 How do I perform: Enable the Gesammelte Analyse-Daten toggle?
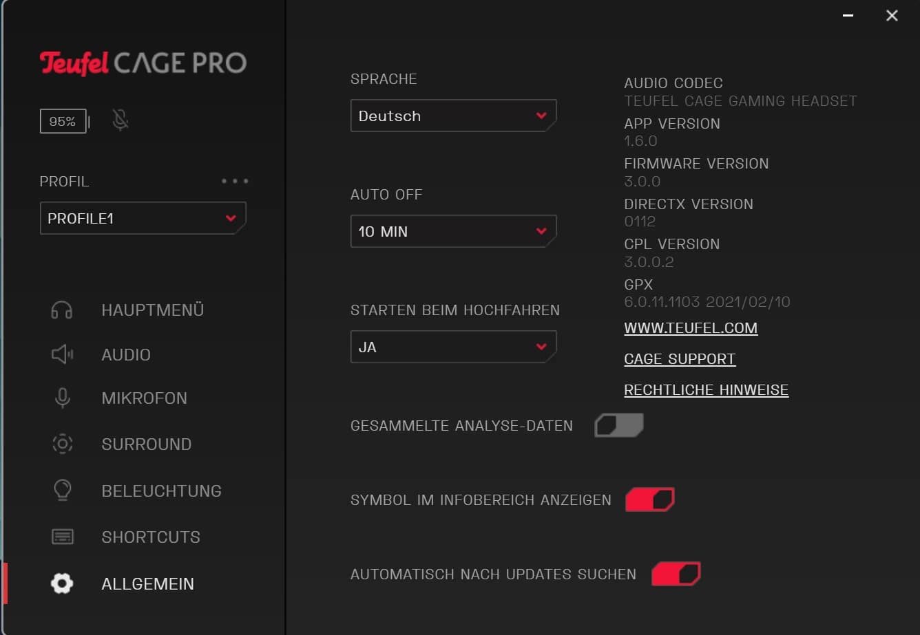coord(618,426)
